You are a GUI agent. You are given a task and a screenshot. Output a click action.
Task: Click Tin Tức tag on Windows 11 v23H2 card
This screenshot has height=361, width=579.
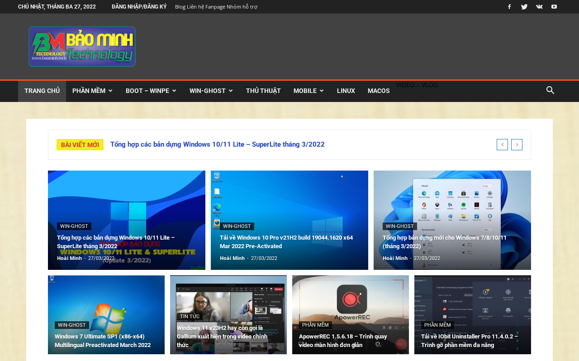click(x=190, y=317)
